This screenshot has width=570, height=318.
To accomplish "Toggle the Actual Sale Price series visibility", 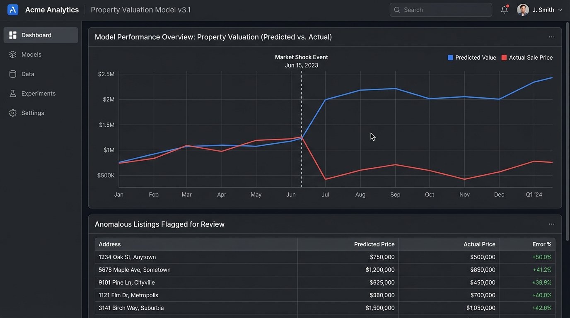I will [x=527, y=58].
